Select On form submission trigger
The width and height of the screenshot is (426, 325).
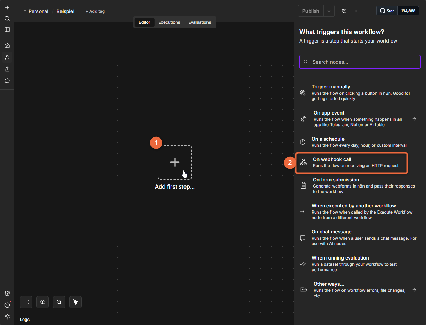(360, 185)
